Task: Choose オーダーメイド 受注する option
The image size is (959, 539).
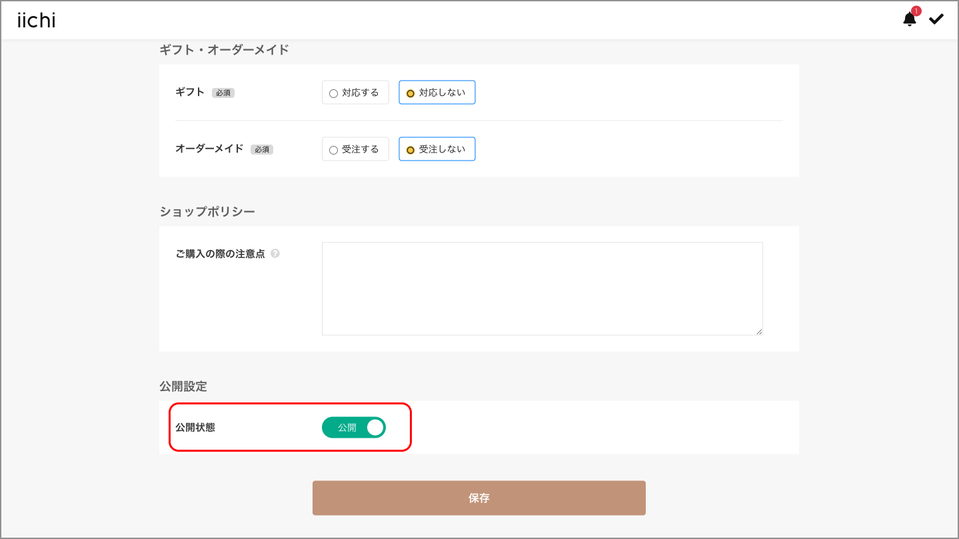Action: pyautogui.click(x=355, y=149)
